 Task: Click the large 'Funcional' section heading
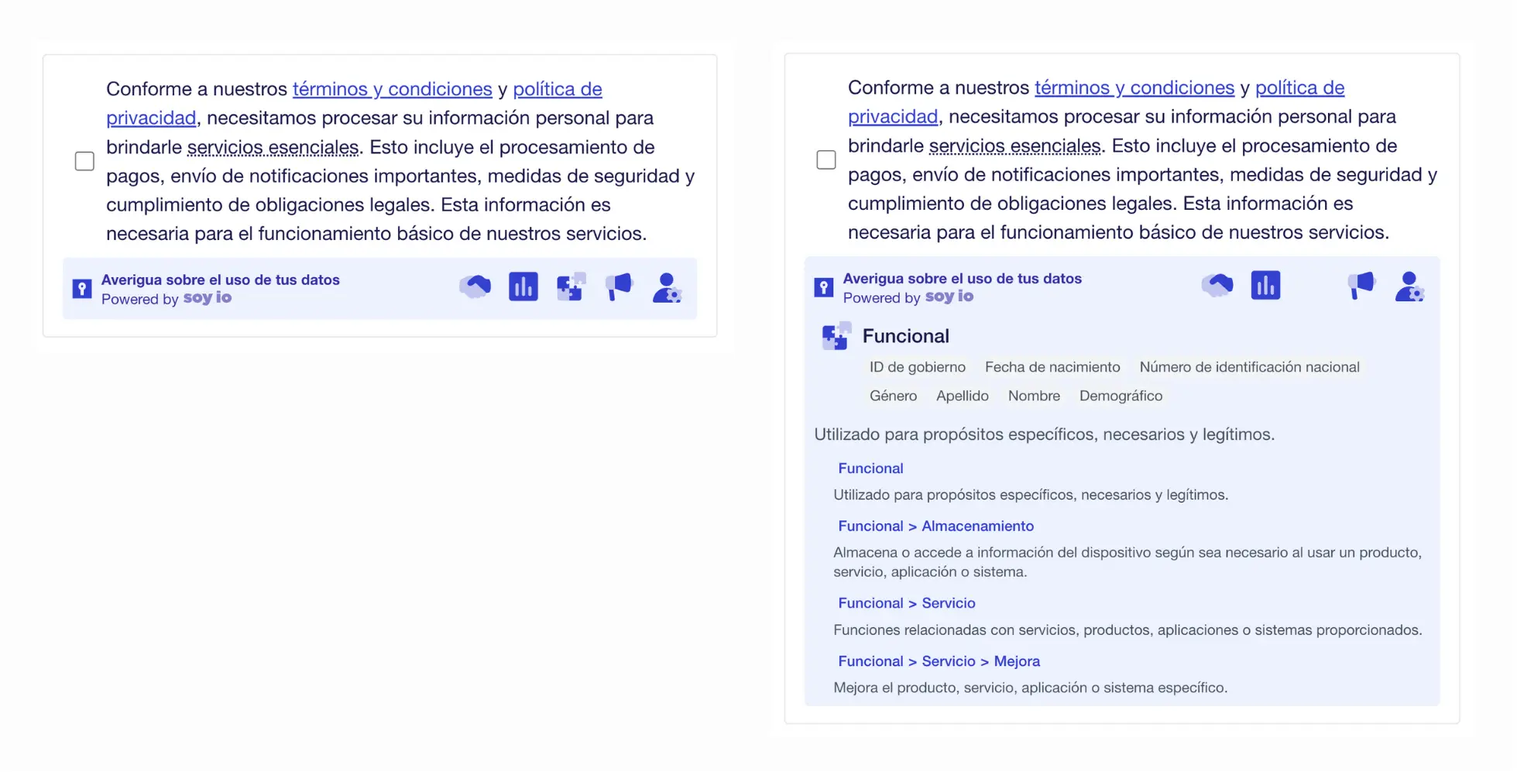(x=906, y=336)
